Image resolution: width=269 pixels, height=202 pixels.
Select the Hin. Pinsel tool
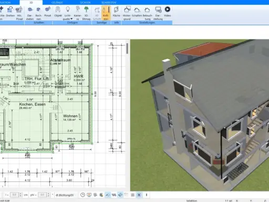coord(19,13)
